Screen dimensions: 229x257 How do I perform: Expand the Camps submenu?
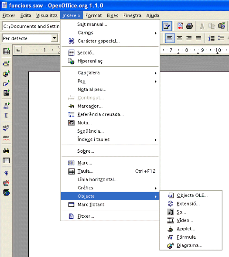point(110,33)
